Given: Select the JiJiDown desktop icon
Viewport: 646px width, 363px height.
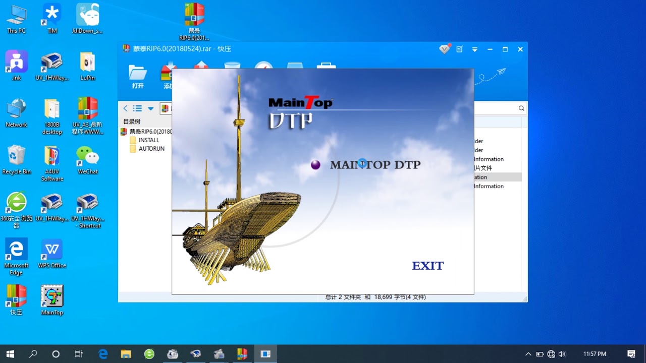Looking at the screenshot, I should point(87,19).
